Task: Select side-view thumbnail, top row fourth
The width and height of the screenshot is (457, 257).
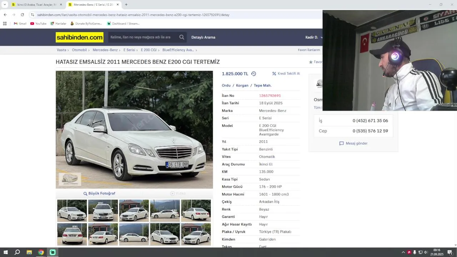Action: pyautogui.click(x=165, y=211)
